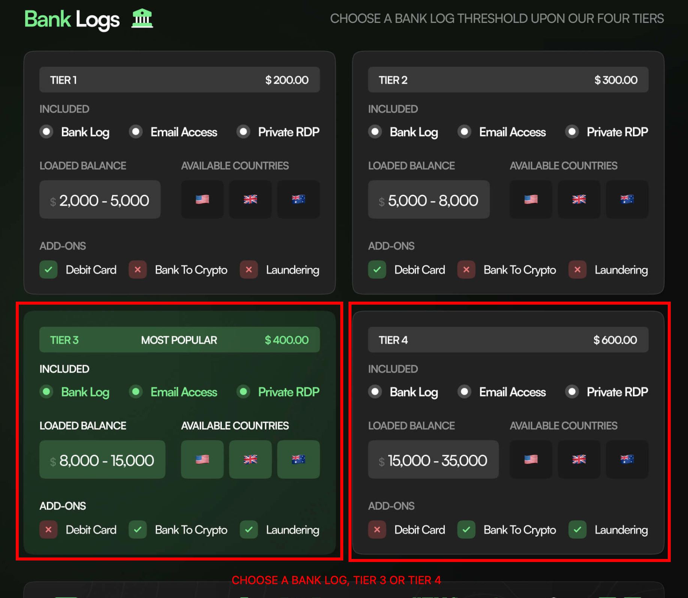Select the Australia flag in Tier 2

(627, 199)
